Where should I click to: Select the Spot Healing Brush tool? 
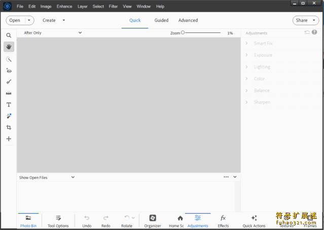click(x=9, y=116)
